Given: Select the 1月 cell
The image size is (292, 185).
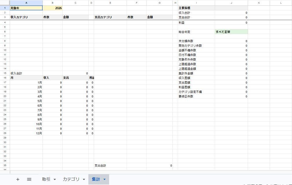Looking at the screenshot, I should coord(26,82).
